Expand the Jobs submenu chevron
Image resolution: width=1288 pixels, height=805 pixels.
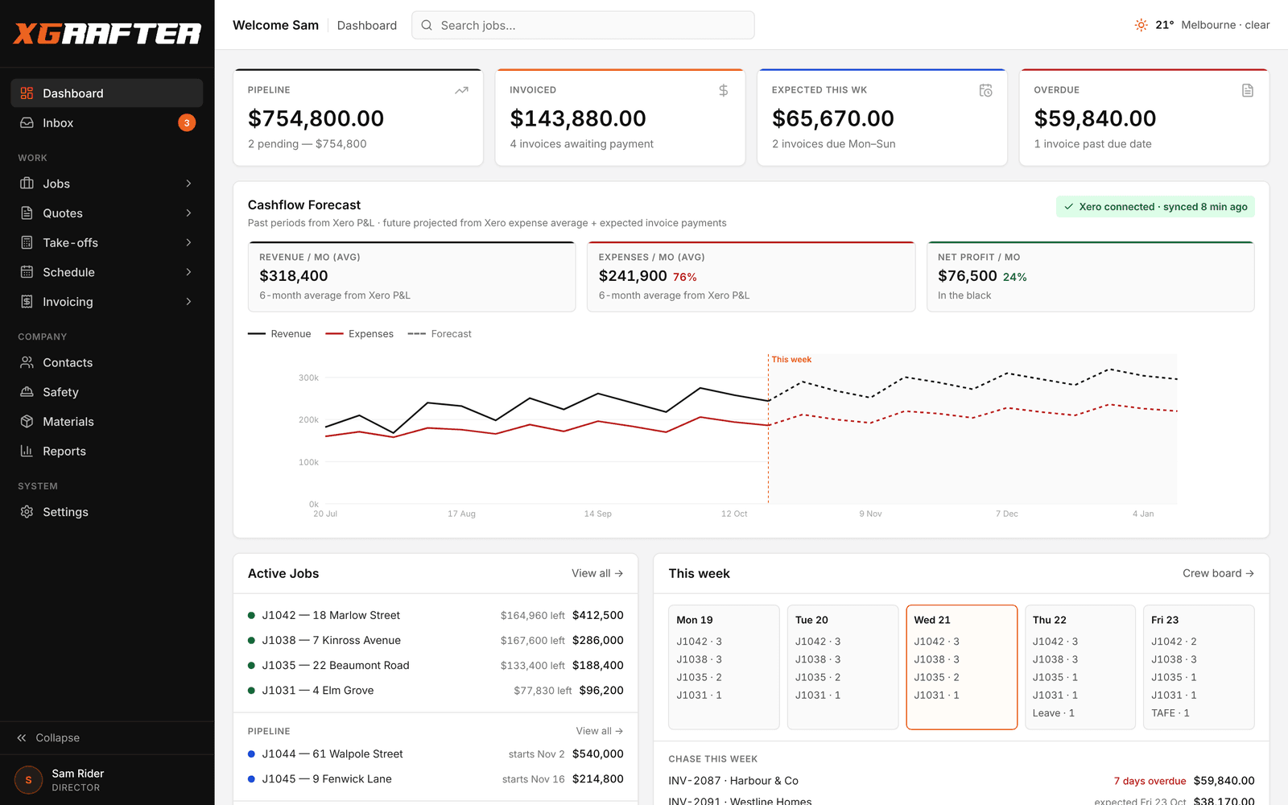[188, 184]
